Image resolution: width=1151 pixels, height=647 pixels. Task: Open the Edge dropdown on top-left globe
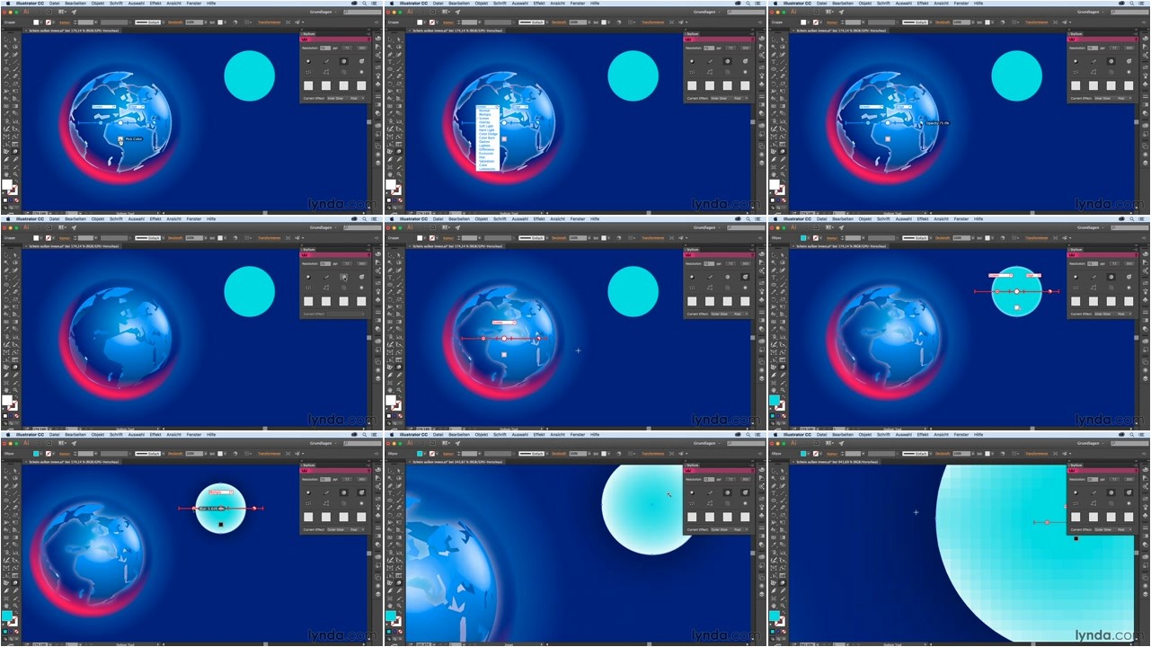[137, 106]
